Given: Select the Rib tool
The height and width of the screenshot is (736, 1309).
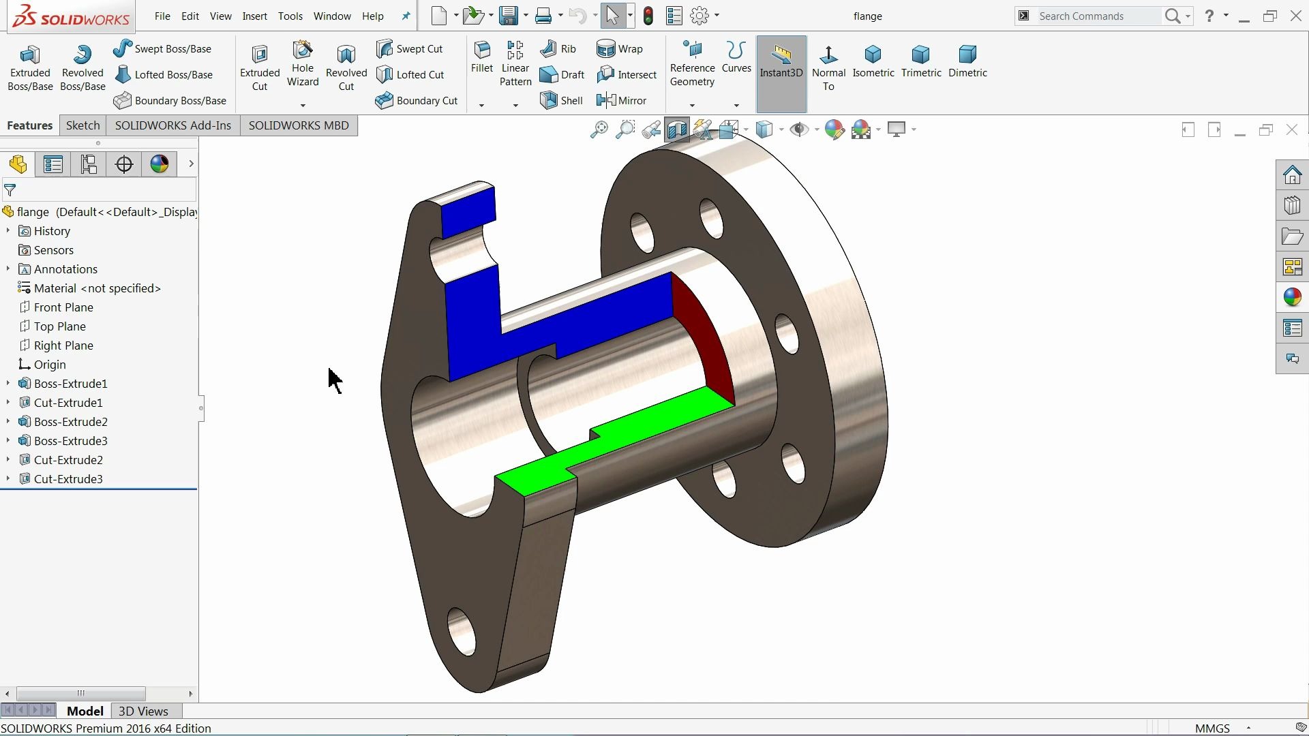Looking at the screenshot, I should pos(558,48).
